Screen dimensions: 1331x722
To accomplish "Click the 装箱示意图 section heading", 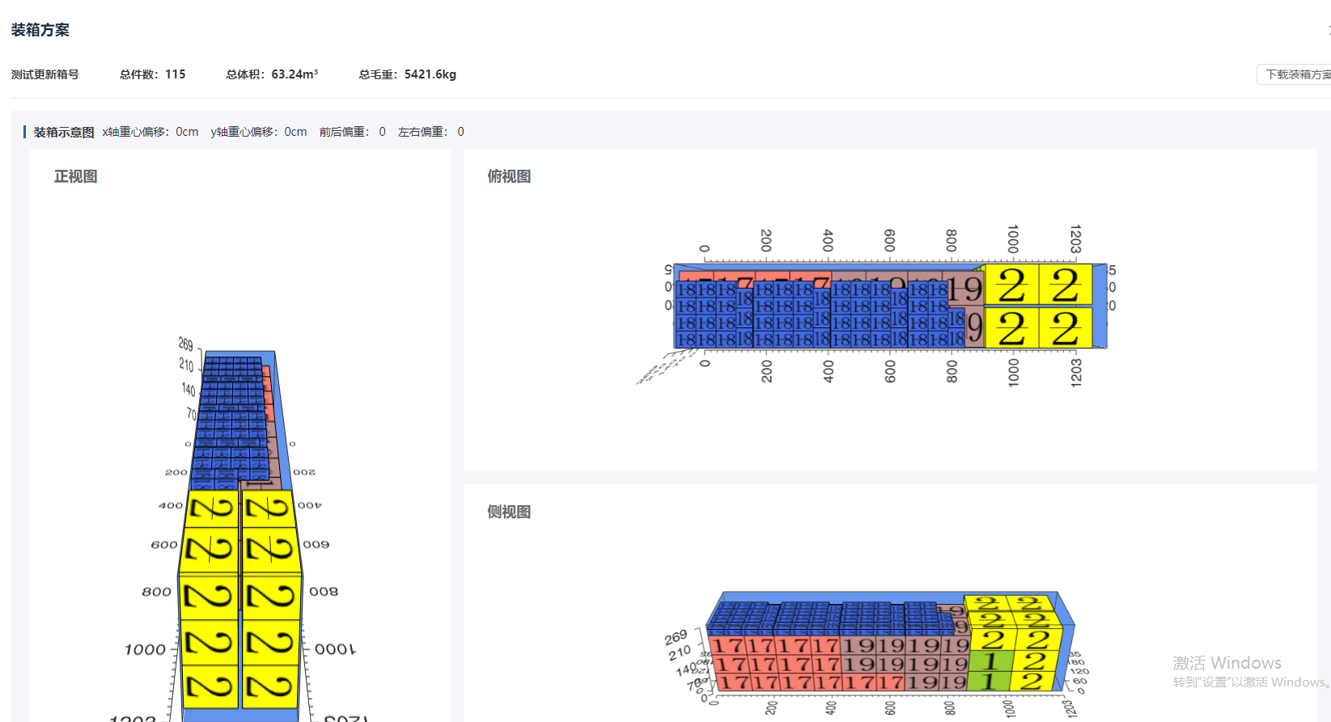I will click(64, 132).
